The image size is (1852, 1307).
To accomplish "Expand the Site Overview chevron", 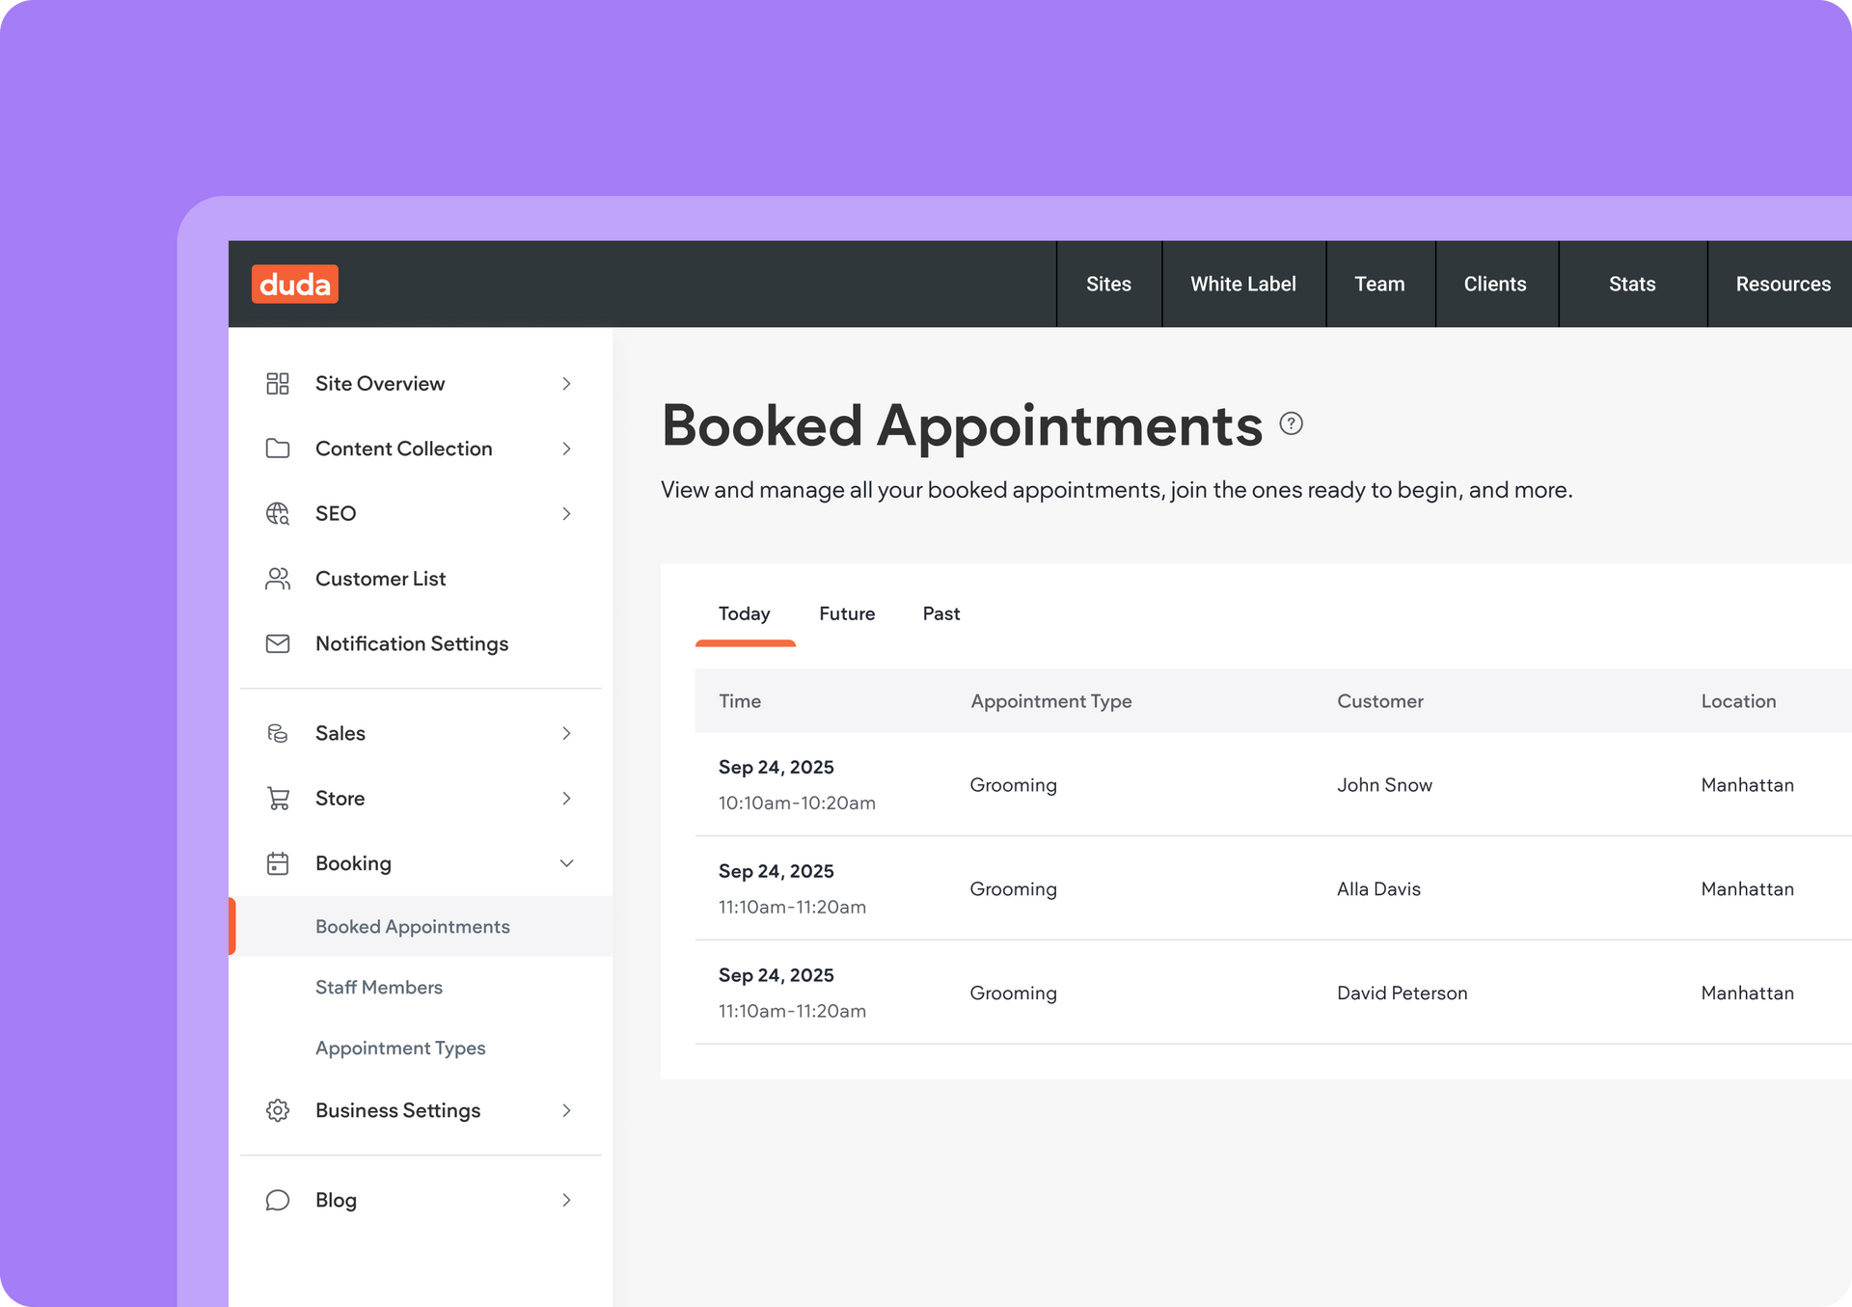I will [566, 384].
